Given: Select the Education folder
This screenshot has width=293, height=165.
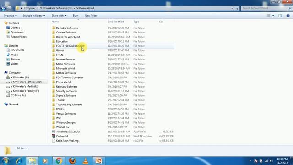Looking at the screenshot, I should (x=62, y=41).
